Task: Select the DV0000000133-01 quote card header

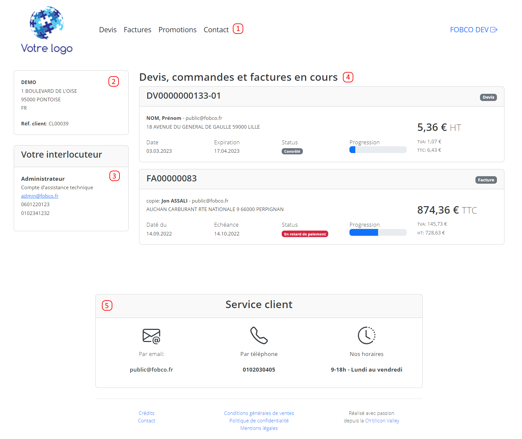Action: point(183,96)
